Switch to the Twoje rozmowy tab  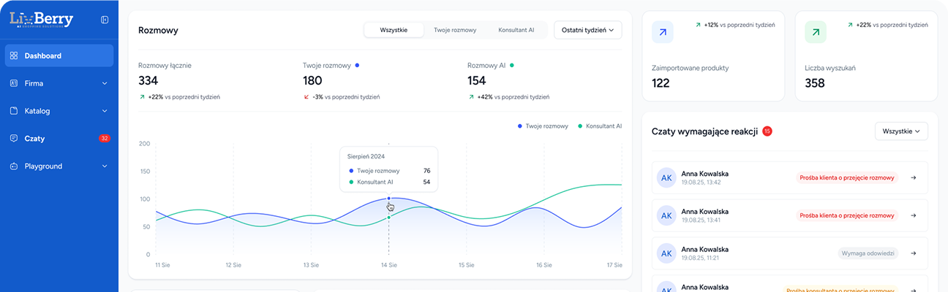coord(455,30)
